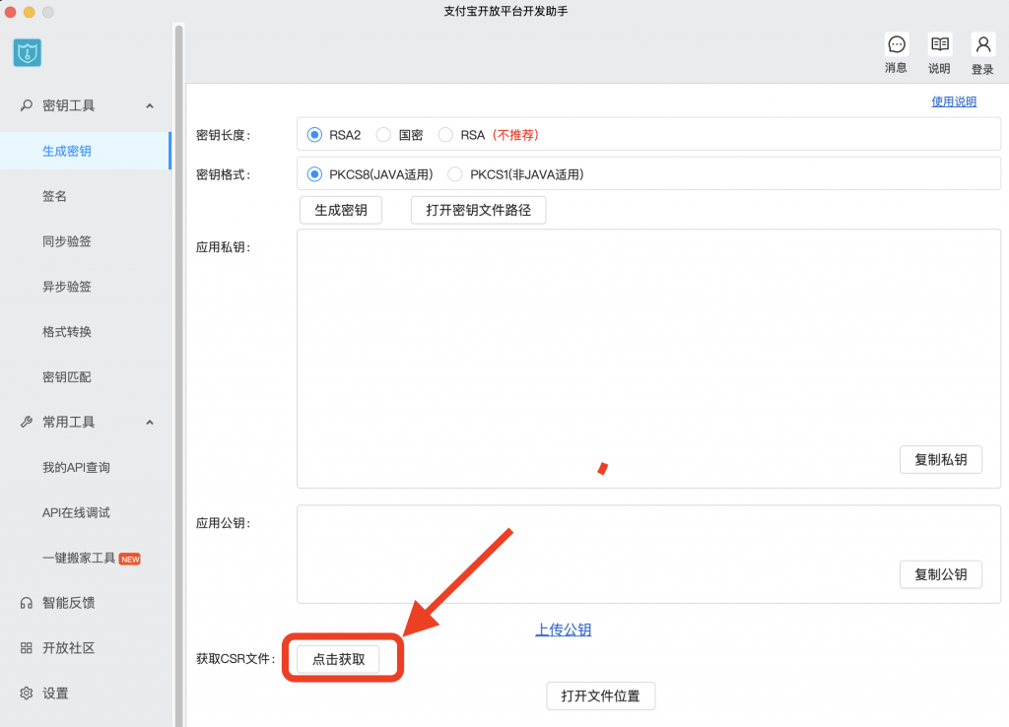Collapse the 常用工具 section
The height and width of the screenshot is (727, 1009).
[x=149, y=422]
